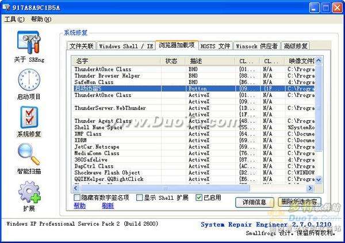The image size is (345, 243).
Task: Select the highlighted 启动迅雷5 row
Action: [194, 89]
